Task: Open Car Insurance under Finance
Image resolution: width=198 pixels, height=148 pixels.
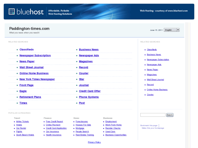Action: [52, 131]
